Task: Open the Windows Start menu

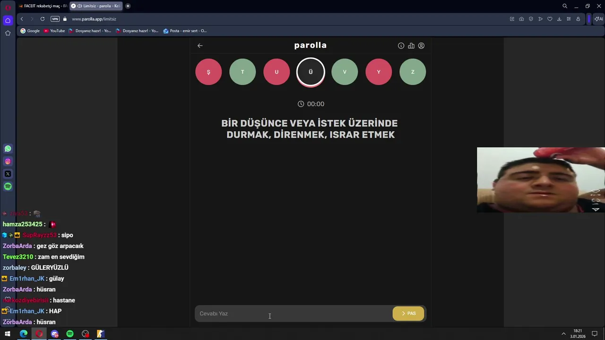Action: (x=8, y=334)
